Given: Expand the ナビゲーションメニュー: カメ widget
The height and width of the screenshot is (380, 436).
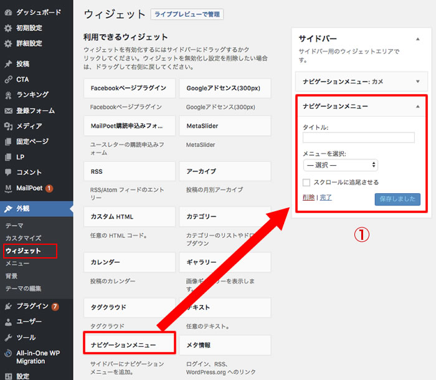Looking at the screenshot, I should point(417,81).
